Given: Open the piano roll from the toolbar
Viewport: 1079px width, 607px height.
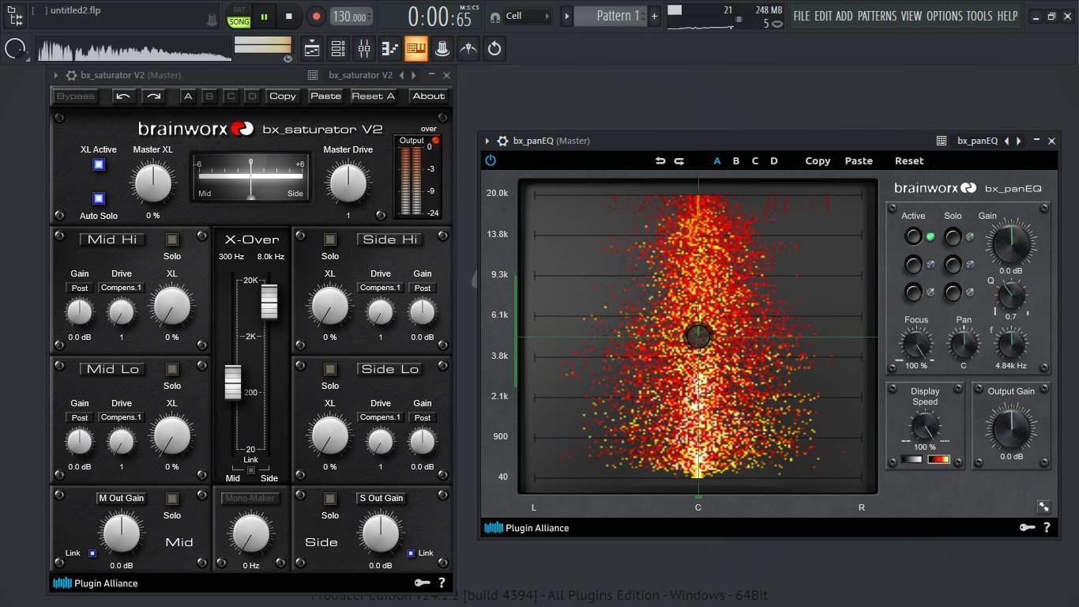Looking at the screenshot, I should (390, 49).
